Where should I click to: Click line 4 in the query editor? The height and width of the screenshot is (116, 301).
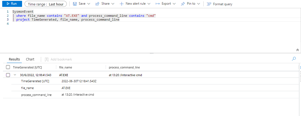pos(55,24)
